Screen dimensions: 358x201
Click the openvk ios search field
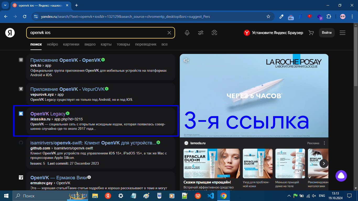pyautogui.click(x=97, y=33)
